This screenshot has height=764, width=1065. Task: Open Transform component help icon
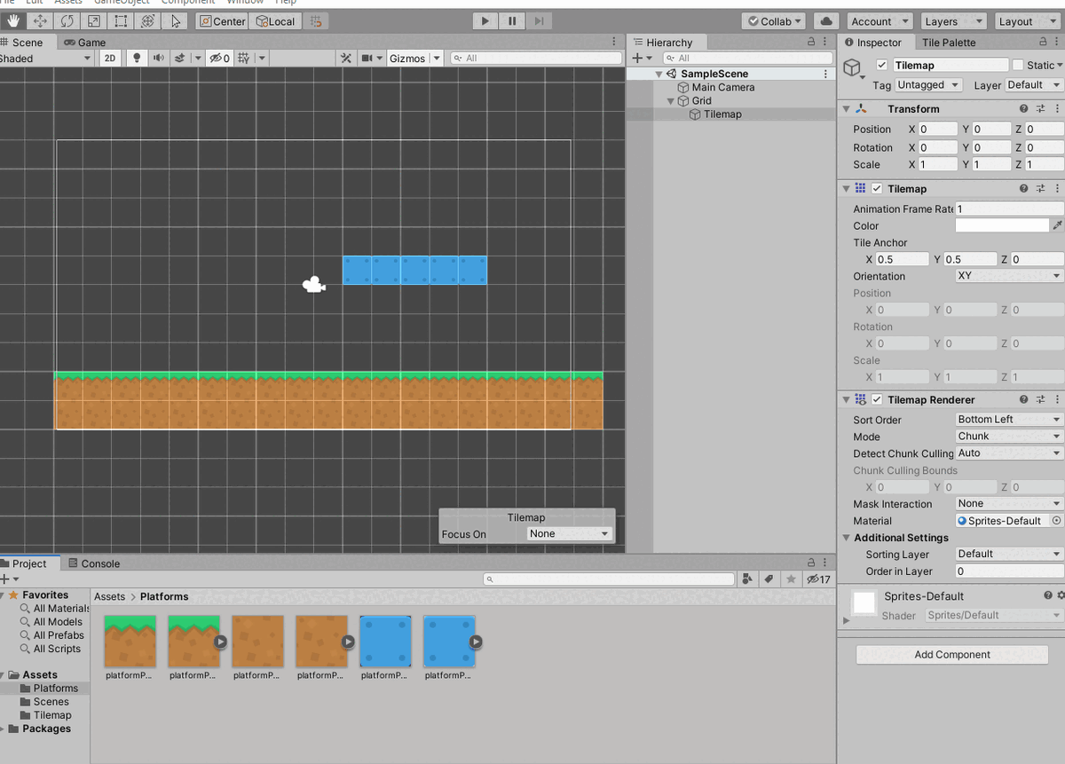[1024, 109]
